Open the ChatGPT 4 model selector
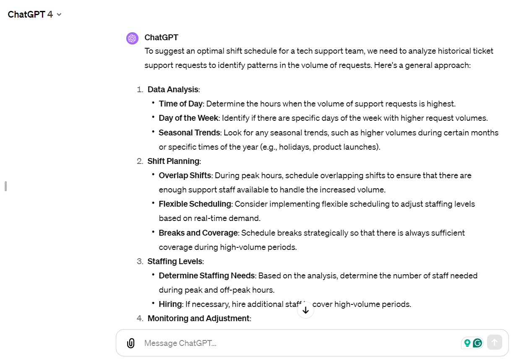 pos(29,14)
